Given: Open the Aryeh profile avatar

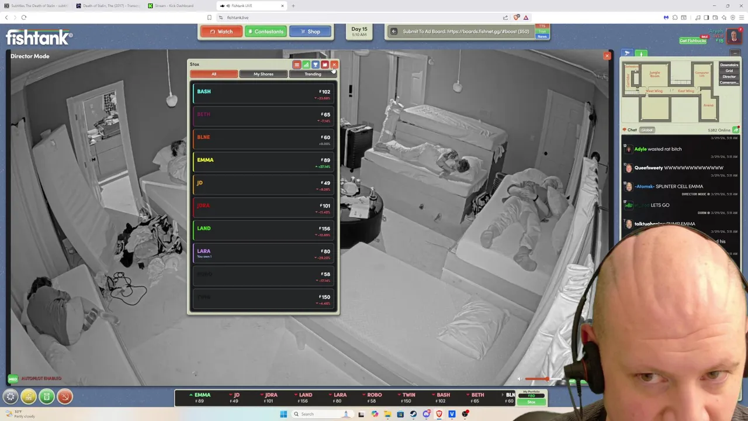Looking at the screenshot, I should click(734, 37).
